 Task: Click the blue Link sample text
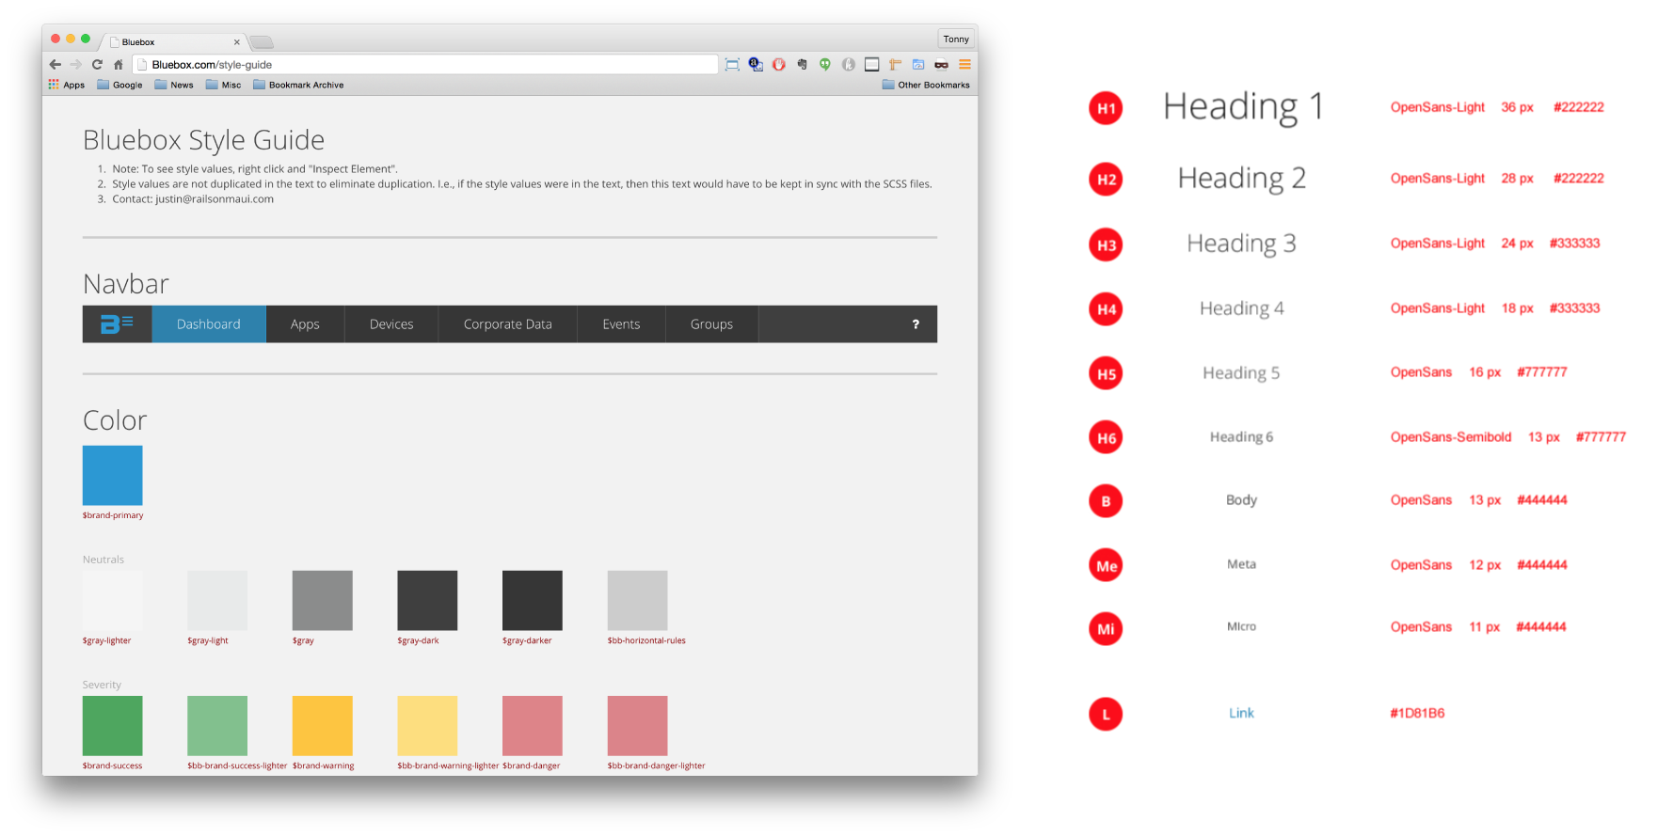coord(1241,713)
